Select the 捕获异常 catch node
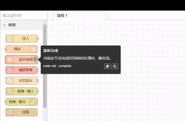Screen dimensions: 185x121 coord(22,70)
